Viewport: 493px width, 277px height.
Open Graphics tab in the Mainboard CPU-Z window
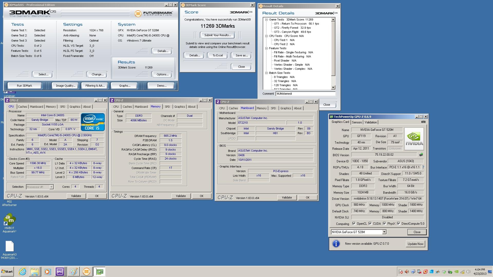coord(286,108)
